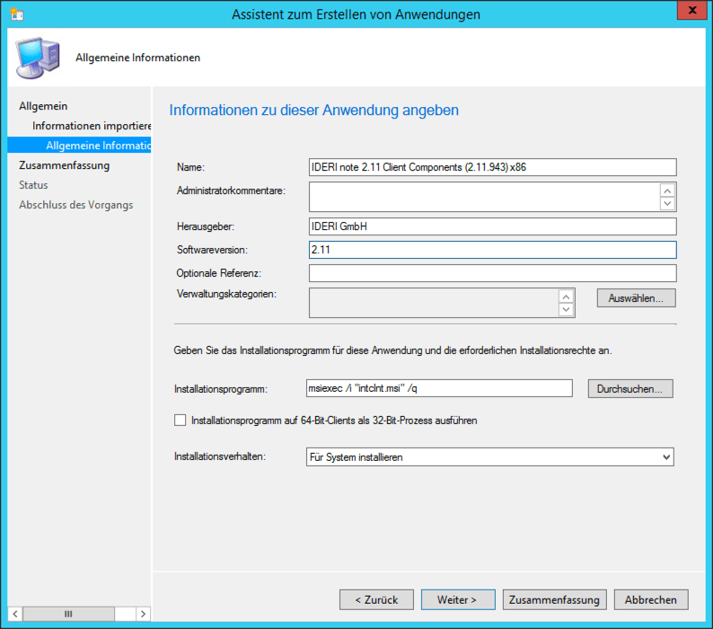Image resolution: width=713 pixels, height=629 pixels.
Task: Close the Assistent zum Erstellen von Anwendungen window
Action: click(692, 10)
